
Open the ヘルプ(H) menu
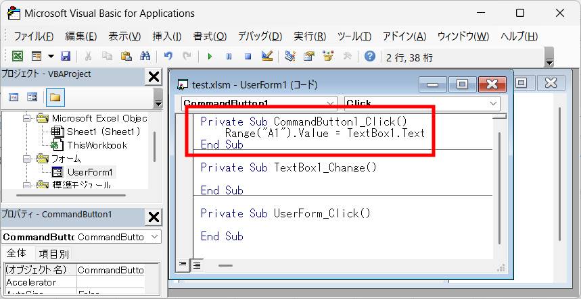pyautogui.click(x=519, y=36)
